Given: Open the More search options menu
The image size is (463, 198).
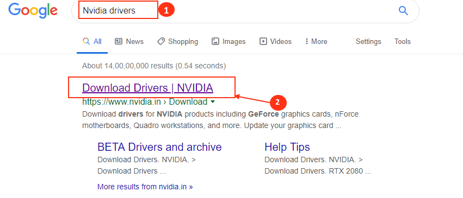Looking at the screenshot, I should [316, 41].
